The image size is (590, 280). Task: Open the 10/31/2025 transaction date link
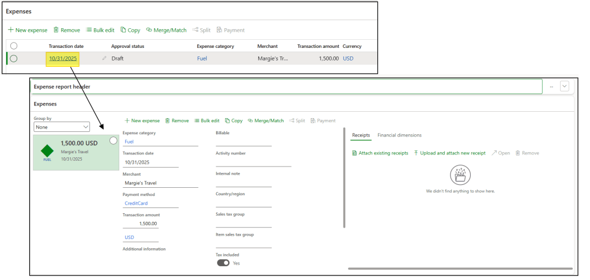coord(63,58)
